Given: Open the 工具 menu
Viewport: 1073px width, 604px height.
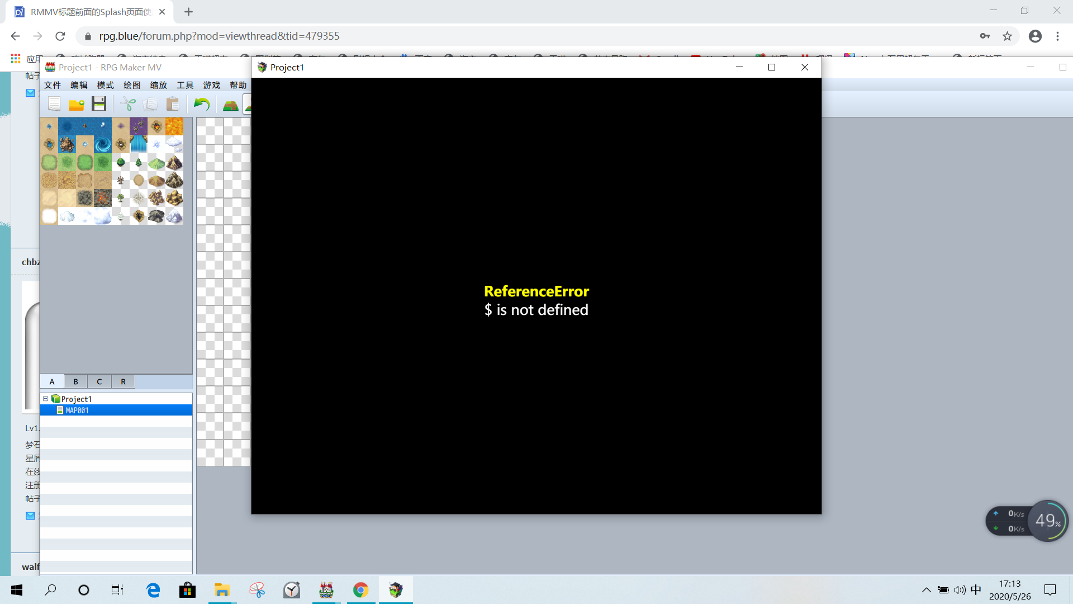Looking at the screenshot, I should [185, 85].
